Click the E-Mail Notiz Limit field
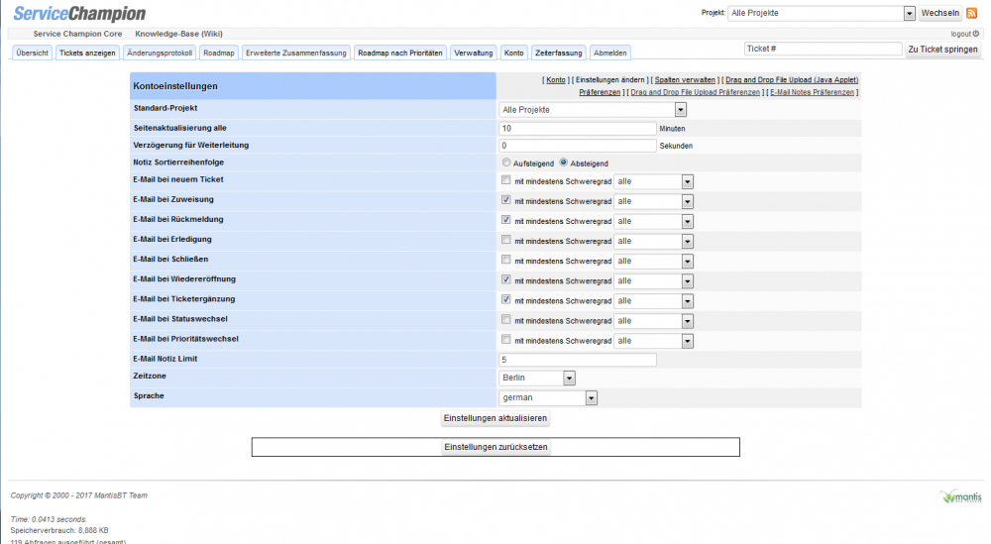The height and width of the screenshot is (544, 991). pyautogui.click(x=577, y=360)
